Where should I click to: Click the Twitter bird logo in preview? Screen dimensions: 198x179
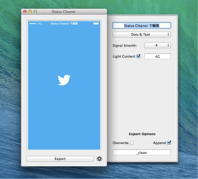point(64,80)
